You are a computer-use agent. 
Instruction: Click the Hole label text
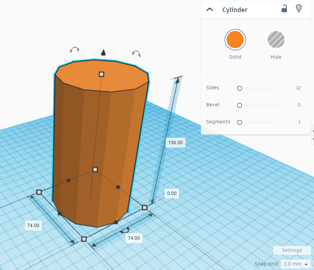pos(276,57)
